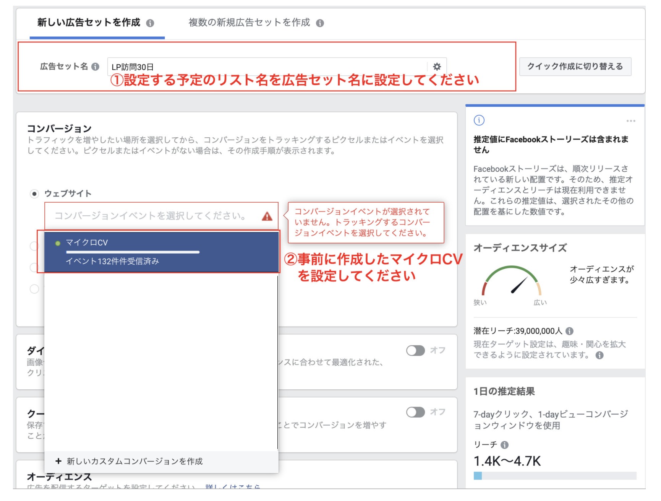Screen dimensions: 661x501
Task: Click the warning triangle in conversion field
Action: (x=267, y=216)
